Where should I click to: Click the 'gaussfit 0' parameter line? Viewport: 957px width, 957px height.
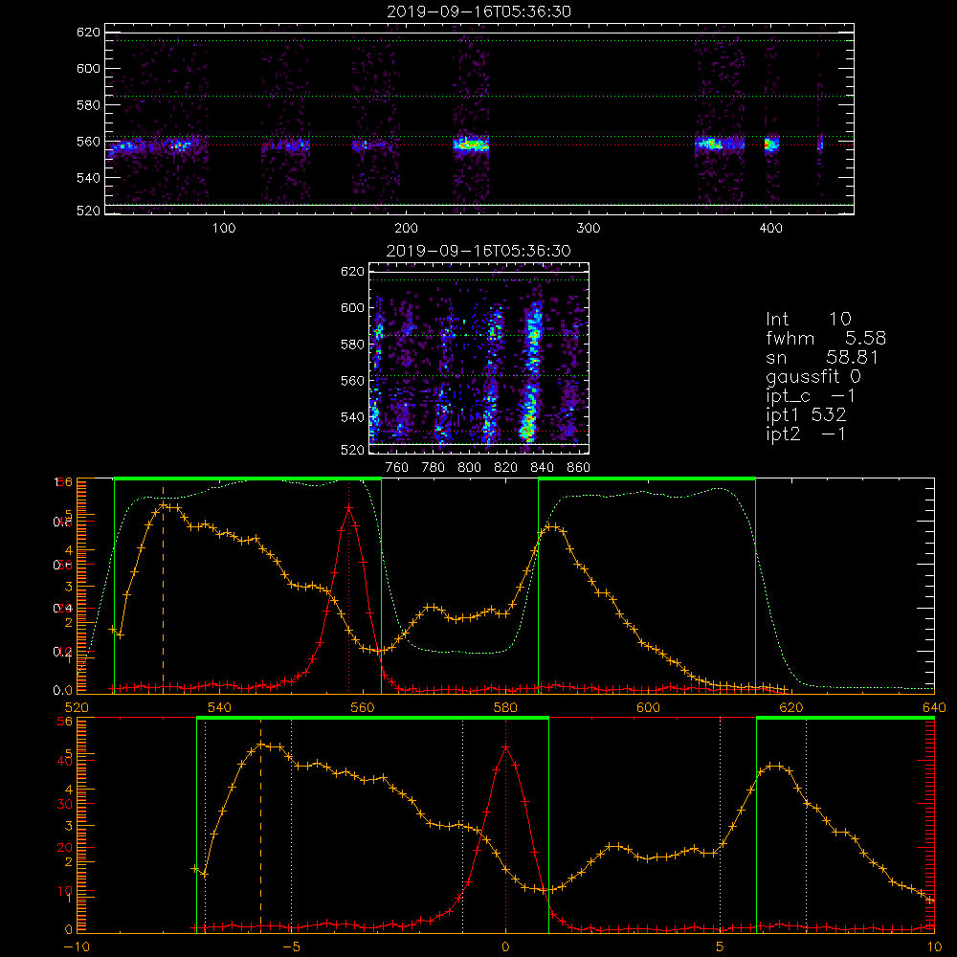click(x=814, y=376)
